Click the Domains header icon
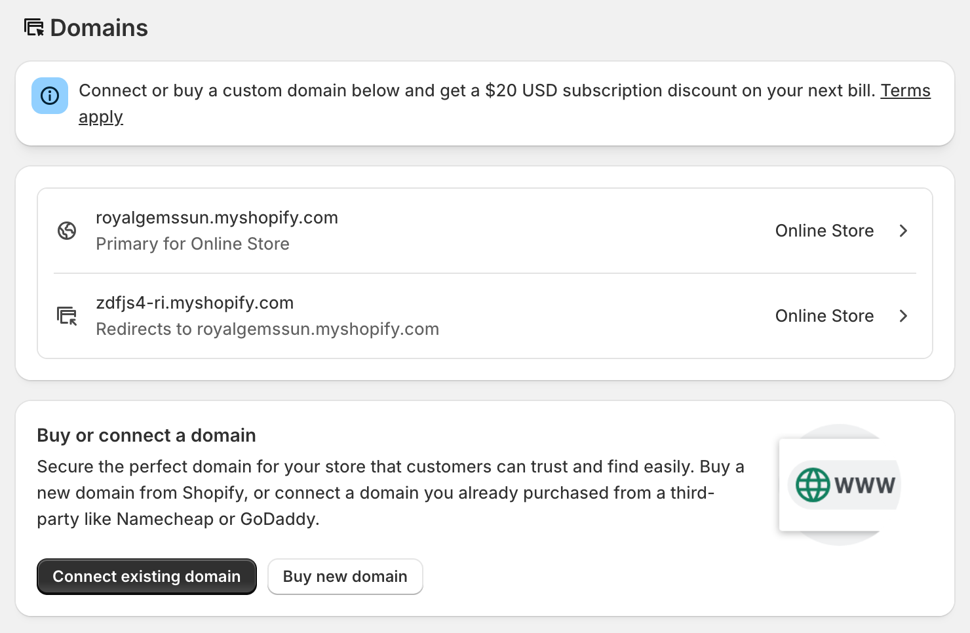Viewport: 970px width, 633px height. (x=34, y=28)
